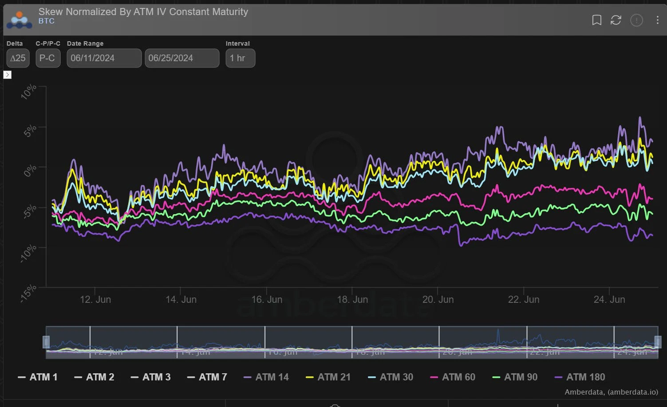The height and width of the screenshot is (407, 667).
Task: Expand the collapsed side panel arrow
Action: tap(8, 75)
